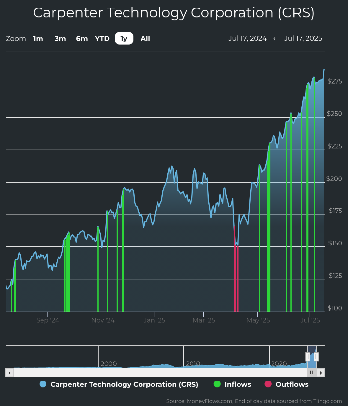Show All time range

pyautogui.click(x=145, y=39)
